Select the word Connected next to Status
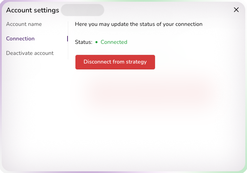 click(x=114, y=42)
